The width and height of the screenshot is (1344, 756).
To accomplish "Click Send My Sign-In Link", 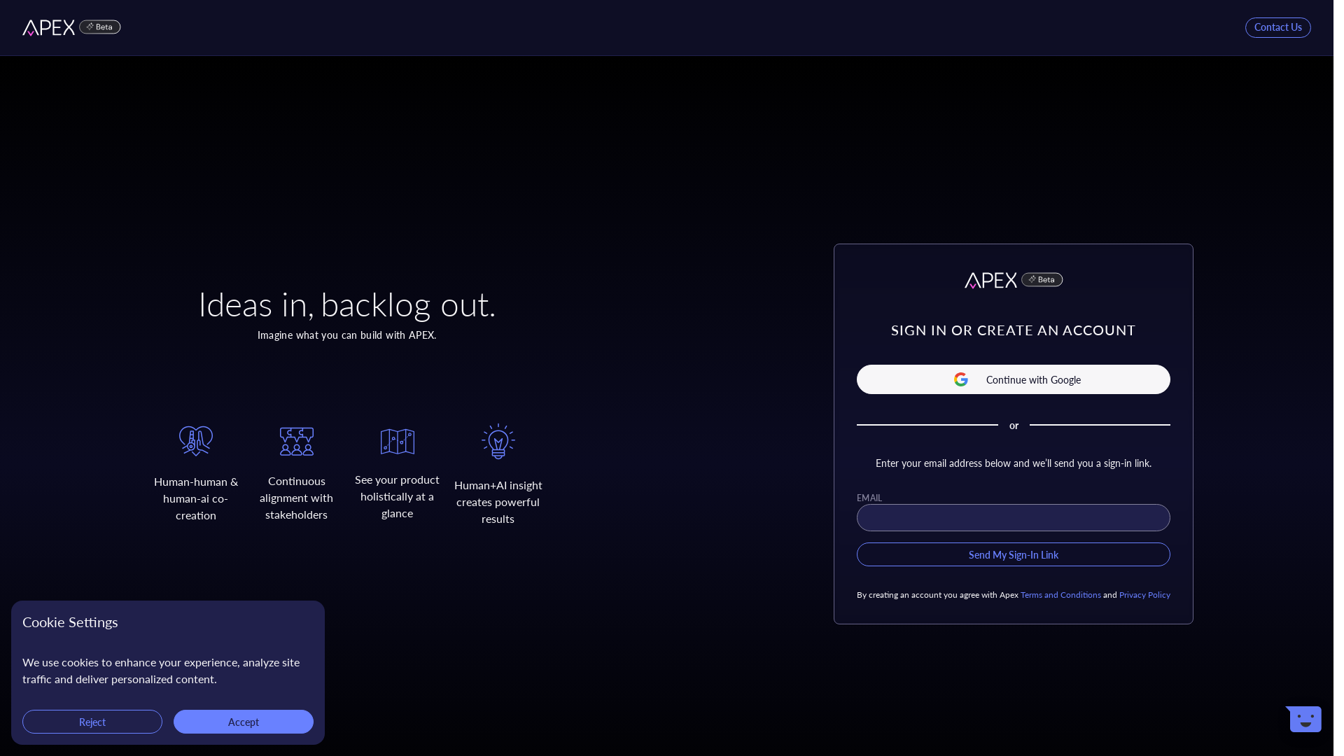I will 1013,554.
